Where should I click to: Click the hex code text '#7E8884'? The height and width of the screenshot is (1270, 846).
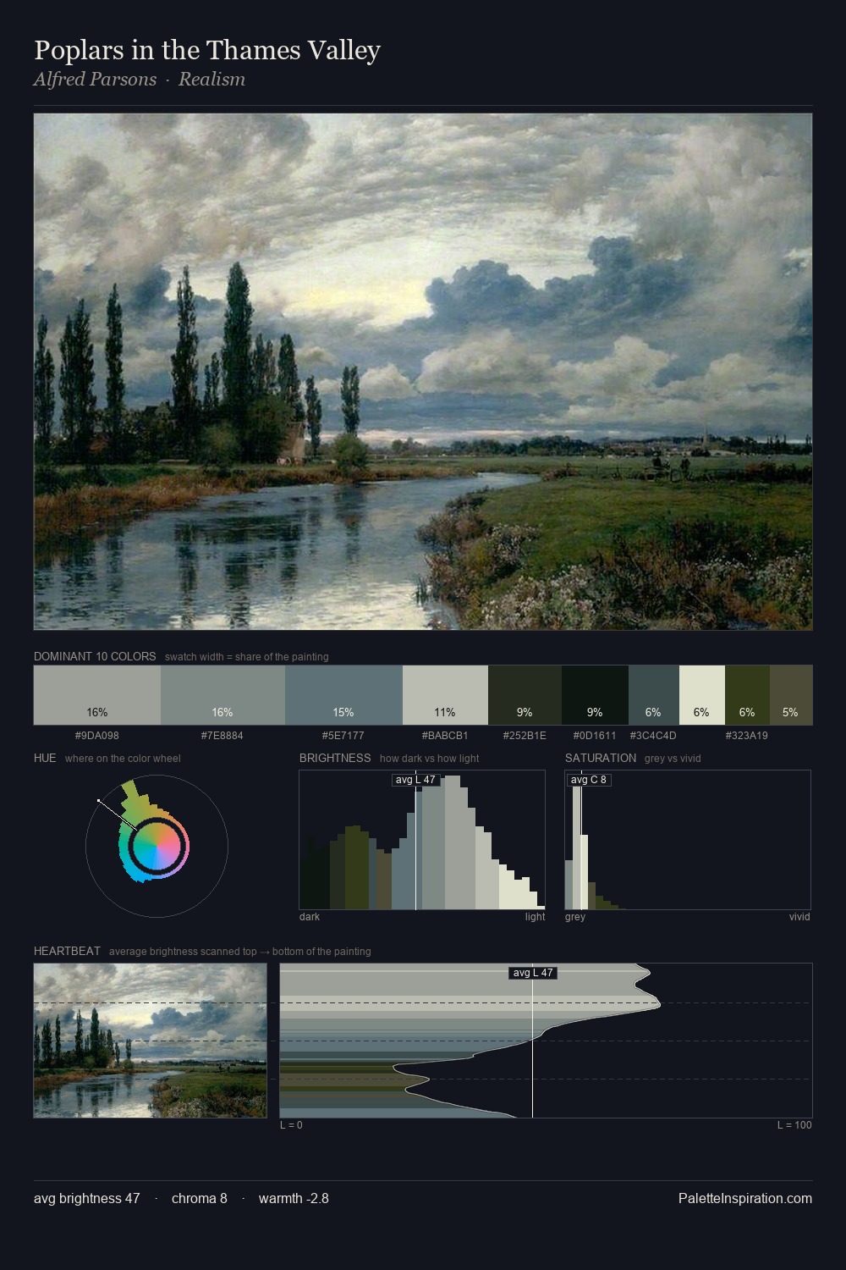[x=222, y=736]
